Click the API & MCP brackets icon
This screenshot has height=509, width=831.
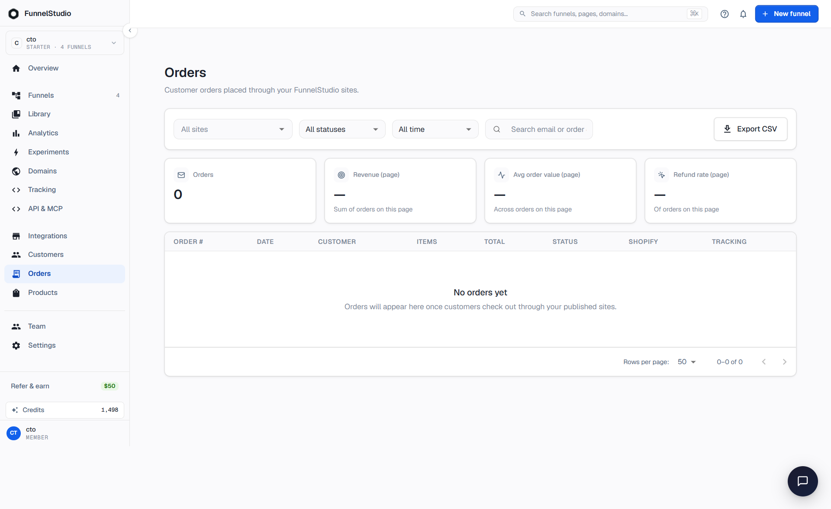(x=16, y=209)
